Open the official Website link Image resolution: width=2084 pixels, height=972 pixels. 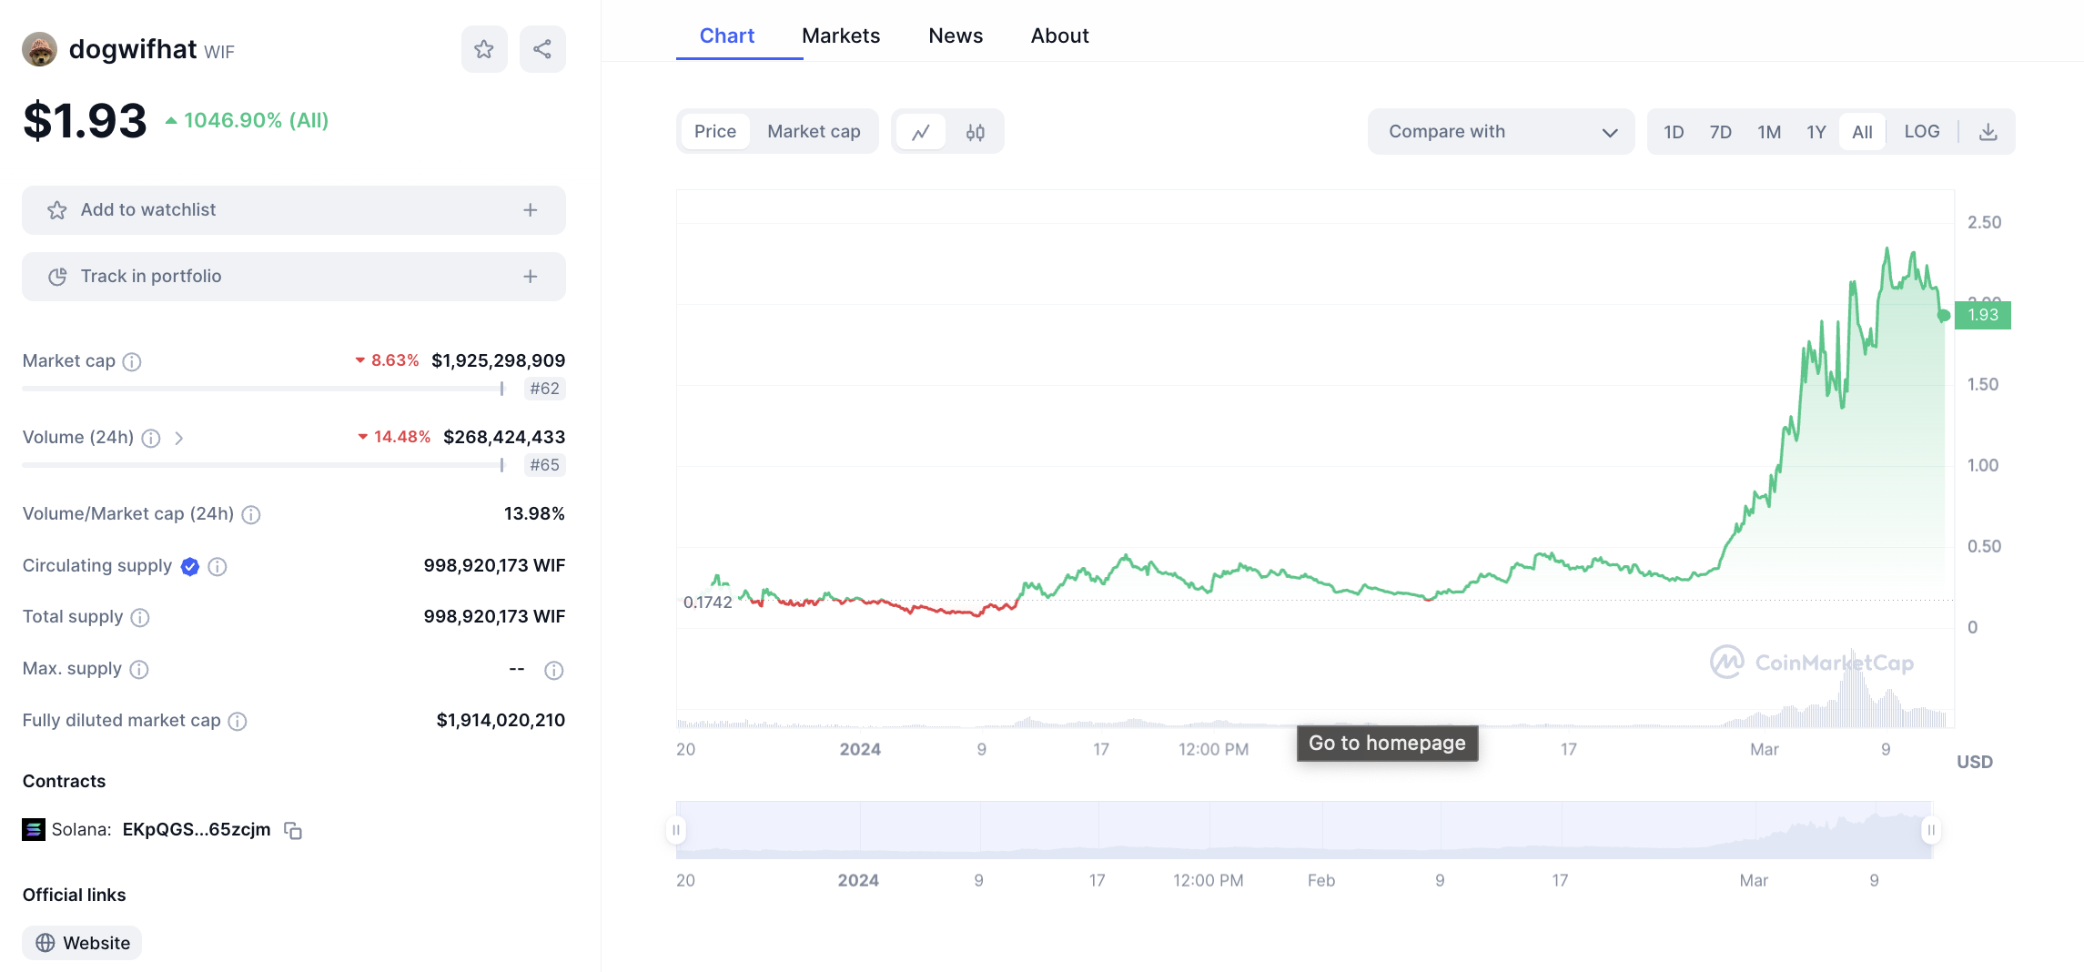(83, 943)
